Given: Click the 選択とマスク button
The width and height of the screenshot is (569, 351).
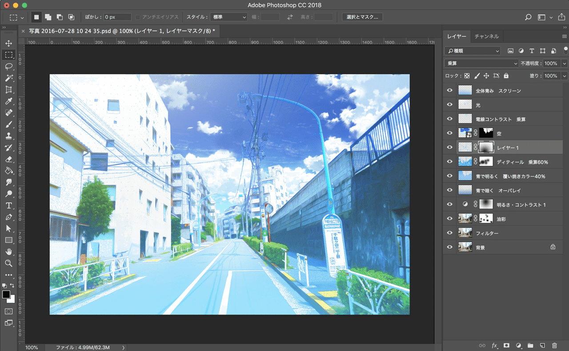Looking at the screenshot, I should (362, 17).
